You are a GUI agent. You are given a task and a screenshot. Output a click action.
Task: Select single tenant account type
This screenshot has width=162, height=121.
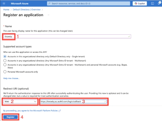tap(5, 56)
